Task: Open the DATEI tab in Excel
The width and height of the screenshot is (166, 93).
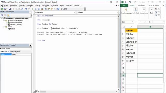Action: point(124,5)
